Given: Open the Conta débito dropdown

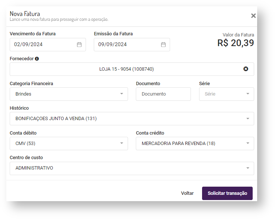Looking at the screenshot, I should pyautogui.click(x=121, y=144).
